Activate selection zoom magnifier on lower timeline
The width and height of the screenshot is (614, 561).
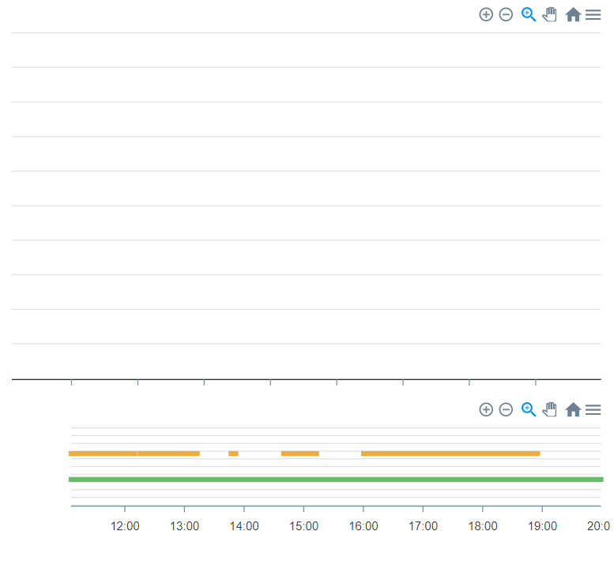pos(528,409)
